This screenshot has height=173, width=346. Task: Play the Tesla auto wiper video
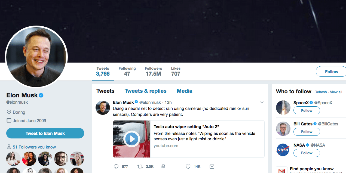(x=132, y=139)
